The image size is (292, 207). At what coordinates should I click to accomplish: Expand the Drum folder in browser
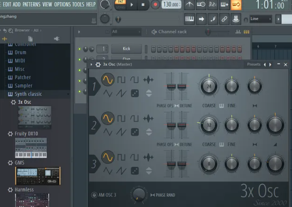pyautogui.click(x=20, y=52)
